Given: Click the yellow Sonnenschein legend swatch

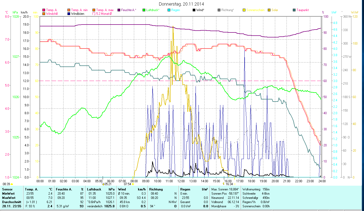Looking at the screenshot, I should coord(244,10).
